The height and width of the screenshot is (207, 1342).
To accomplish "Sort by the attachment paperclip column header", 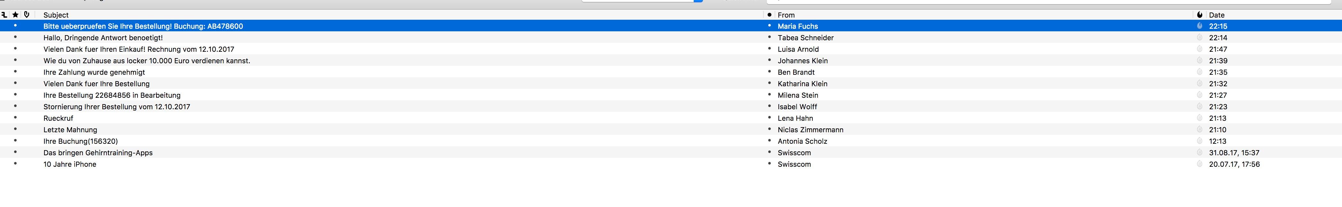I will [x=27, y=15].
